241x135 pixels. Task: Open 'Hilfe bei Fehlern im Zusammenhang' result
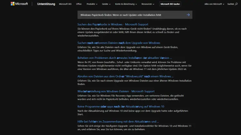[118, 122]
